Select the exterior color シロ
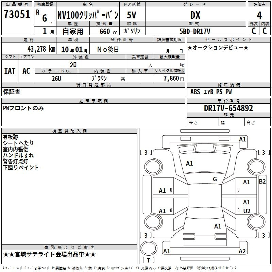 (73, 64)
